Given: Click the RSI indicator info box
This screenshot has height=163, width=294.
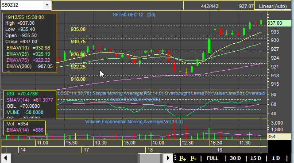Looking at the screenshot, I should pos(29,105).
